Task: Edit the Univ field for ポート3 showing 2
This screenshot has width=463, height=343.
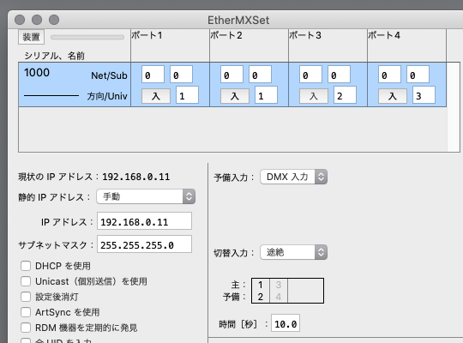Action: pyautogui.click(x=345, y=95)
